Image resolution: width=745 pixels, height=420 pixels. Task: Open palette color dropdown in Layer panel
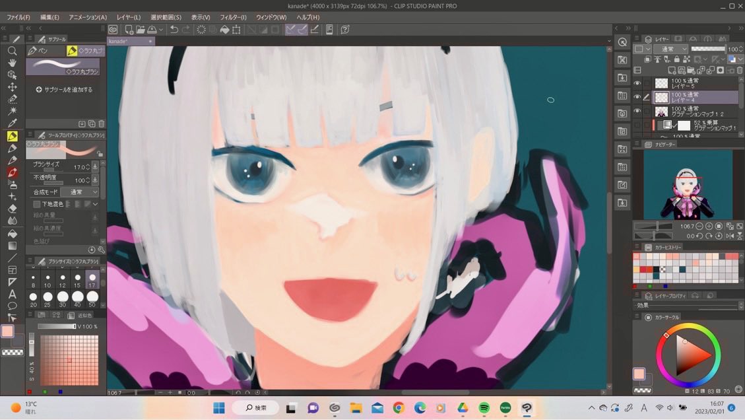[x=643, y=49]
